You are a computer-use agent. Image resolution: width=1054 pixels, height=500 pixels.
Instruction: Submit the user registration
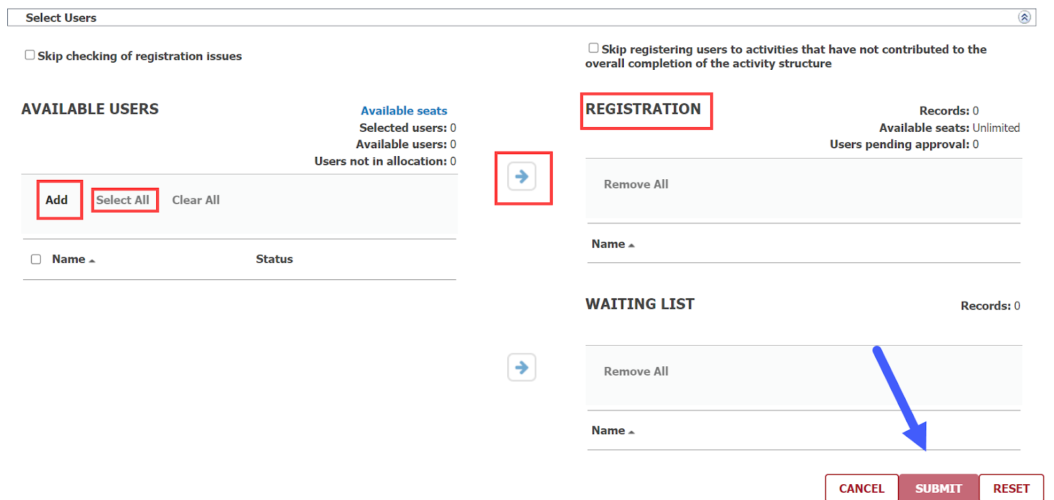pyautogui.click(x=939, y=488)
